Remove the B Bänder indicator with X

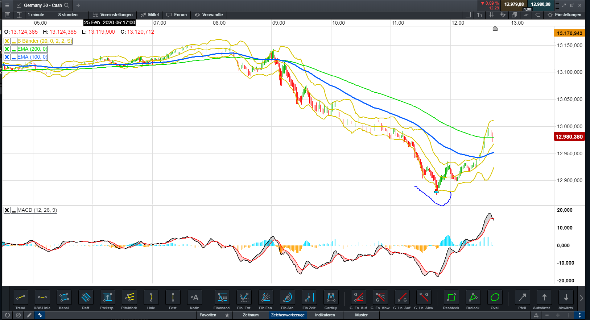click(7, 41)
